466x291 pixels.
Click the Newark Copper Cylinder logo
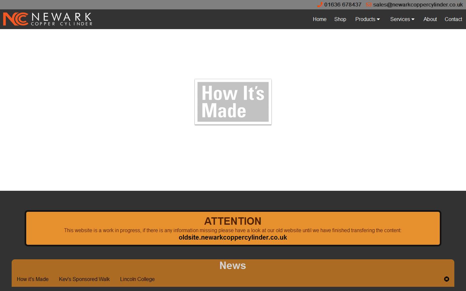[48, 19]
